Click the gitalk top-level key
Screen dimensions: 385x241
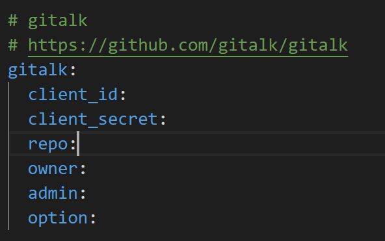click(38, 71)
